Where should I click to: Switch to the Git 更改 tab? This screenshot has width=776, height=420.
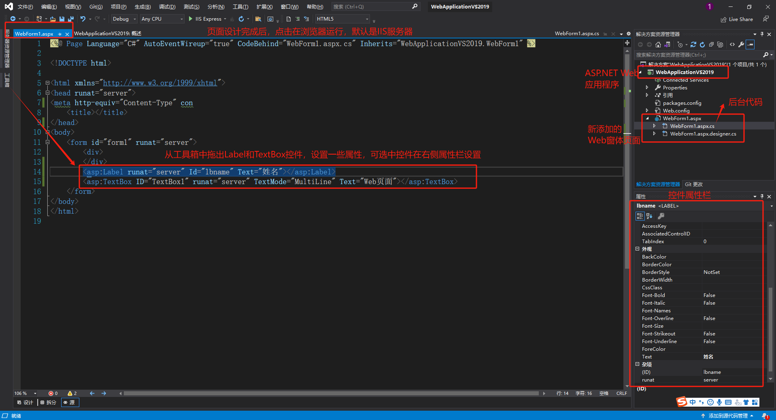pyautogui.click(x=694, y=185)
